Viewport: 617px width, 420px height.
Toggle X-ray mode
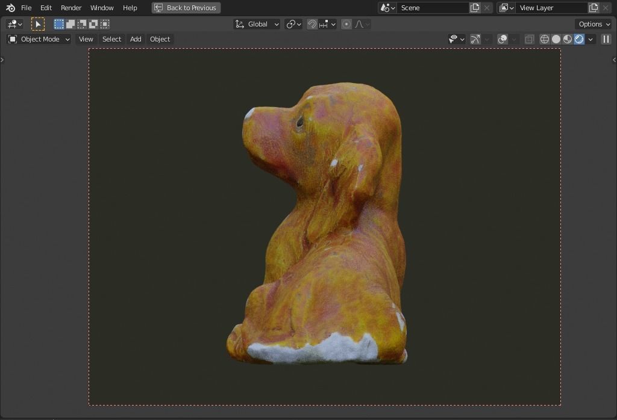[530, 39]
